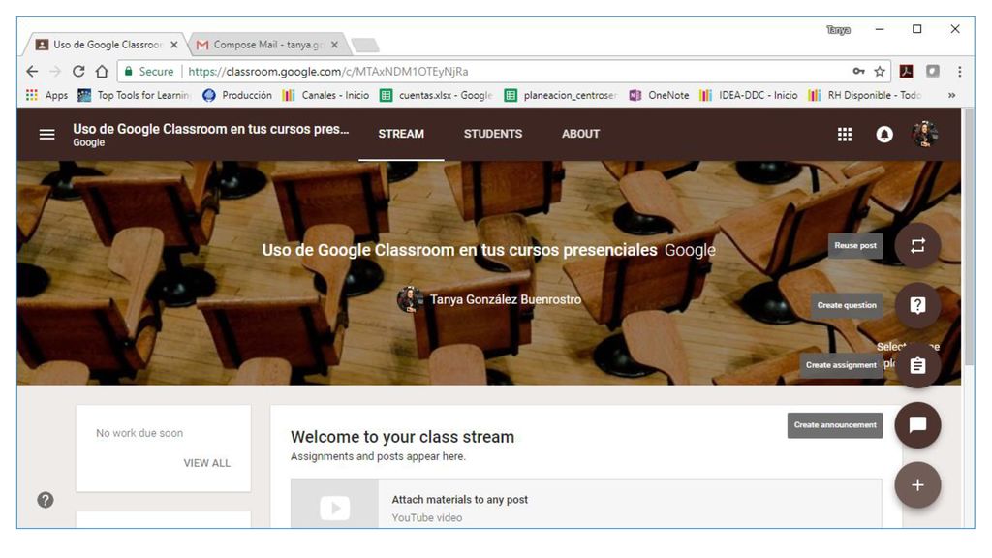Click the Create assignment label

(841, 365)
